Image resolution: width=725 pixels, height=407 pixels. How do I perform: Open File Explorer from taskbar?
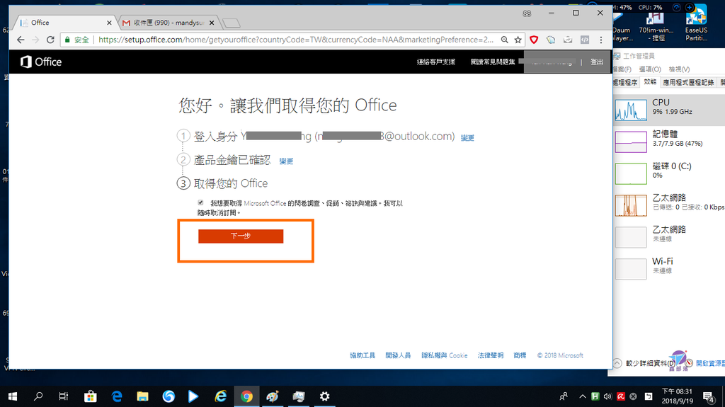pos(142,396)
